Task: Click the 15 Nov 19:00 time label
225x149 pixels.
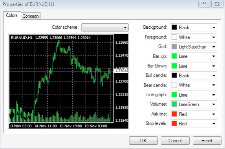Action: click(71, 126)
